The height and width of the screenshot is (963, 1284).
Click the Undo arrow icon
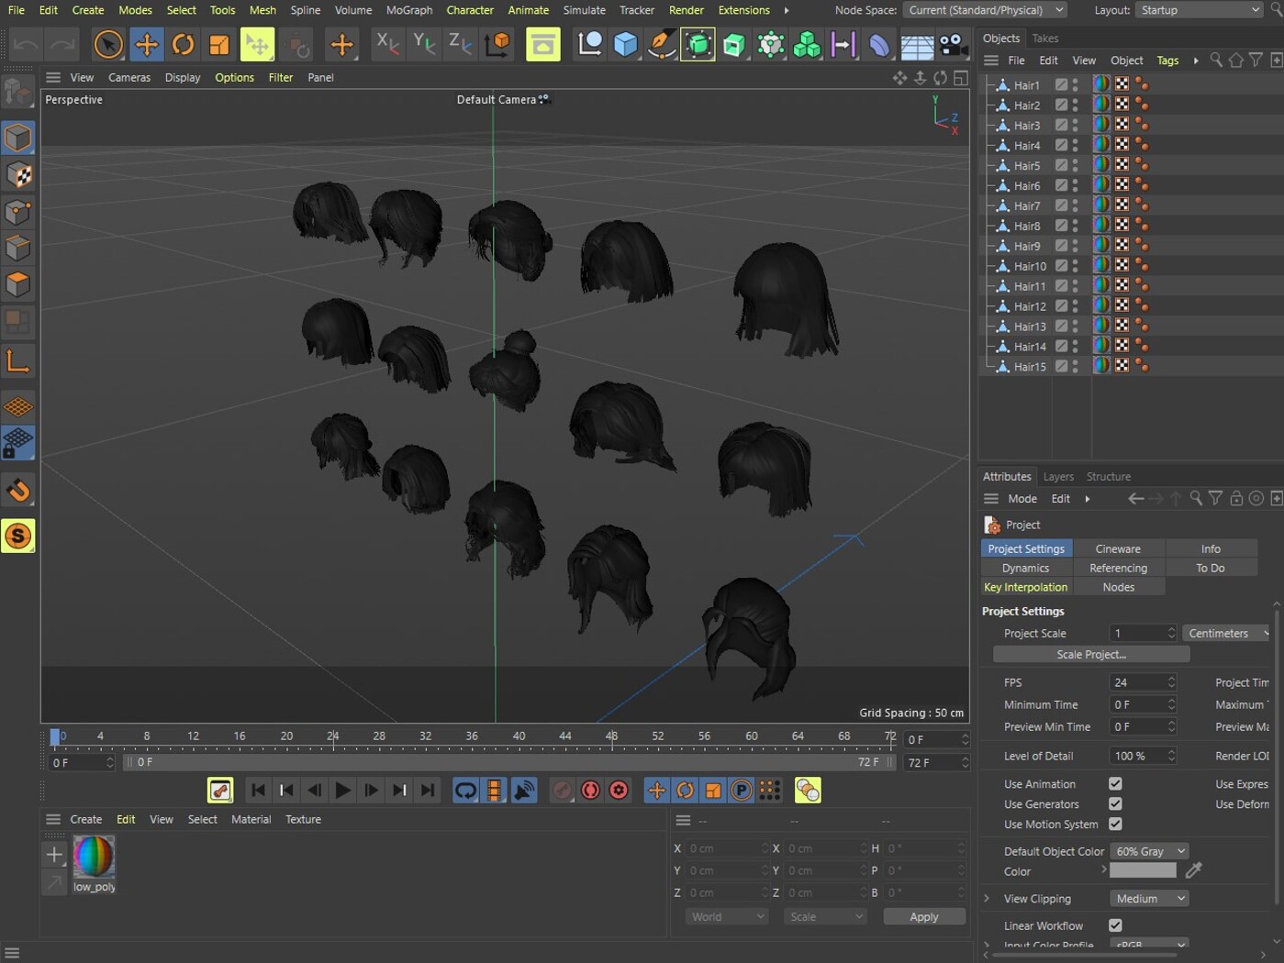click(x=26, y=44)
